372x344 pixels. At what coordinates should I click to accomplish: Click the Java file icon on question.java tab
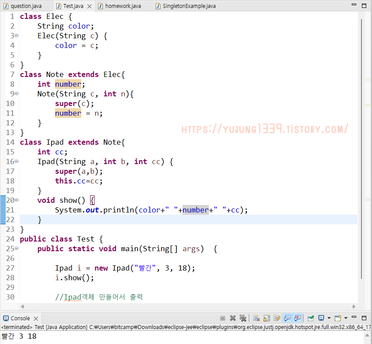coord(6,6)
